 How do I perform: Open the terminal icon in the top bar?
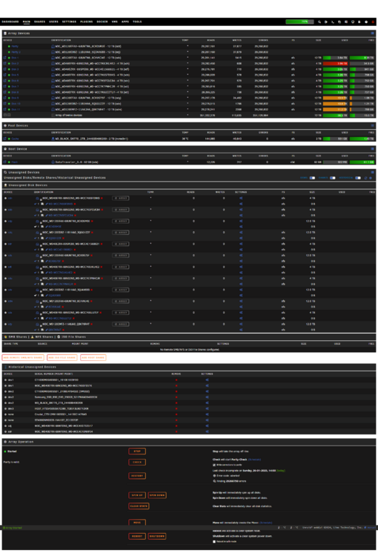coord(333,22)
